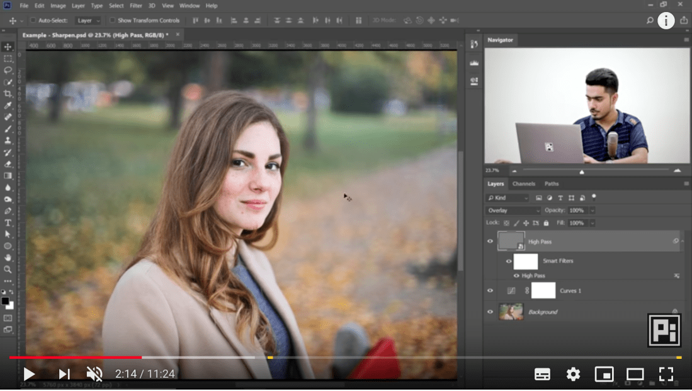This screenshot has width=692, height=391.
Task: Pick the Type tool
Action: pyautogui.click(x=8, y=223)
